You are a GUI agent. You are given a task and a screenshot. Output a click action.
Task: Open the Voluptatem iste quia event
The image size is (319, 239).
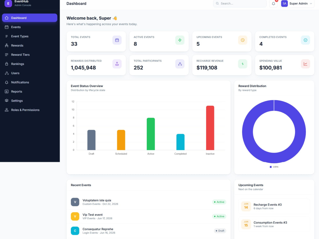(x=149, y=202)
